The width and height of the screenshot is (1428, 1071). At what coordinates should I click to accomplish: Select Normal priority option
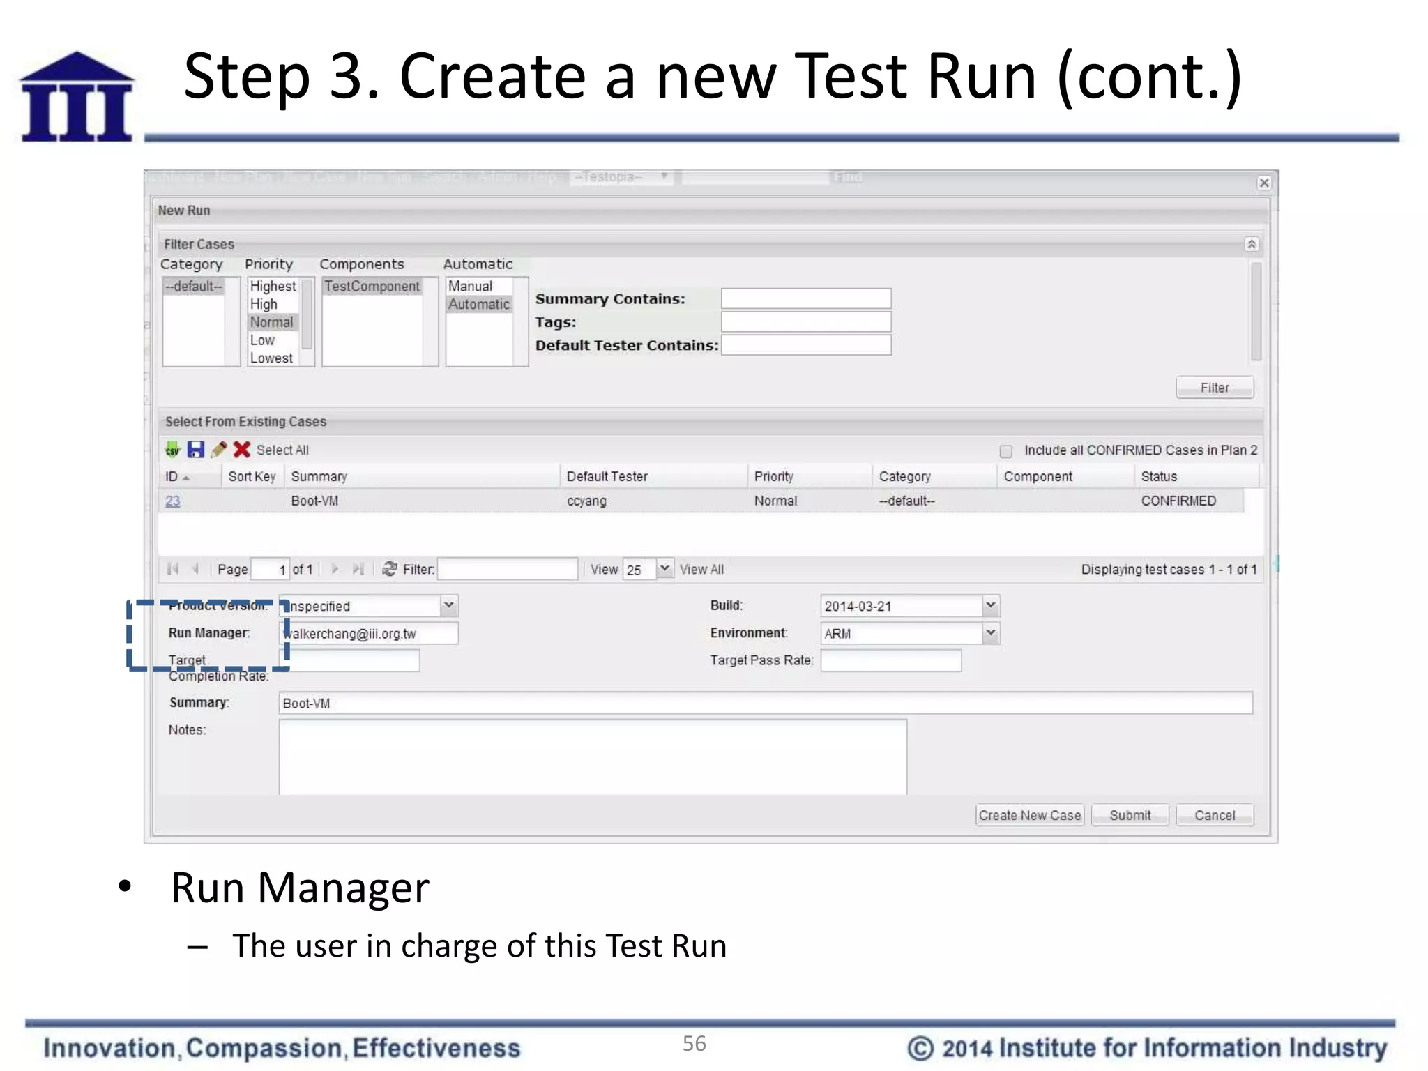click(x=273, y=322)
